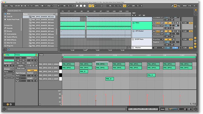203x114 pixels.
Task: Click the Re-enable Automation arrow icon
Action: (x=96, y=6)
